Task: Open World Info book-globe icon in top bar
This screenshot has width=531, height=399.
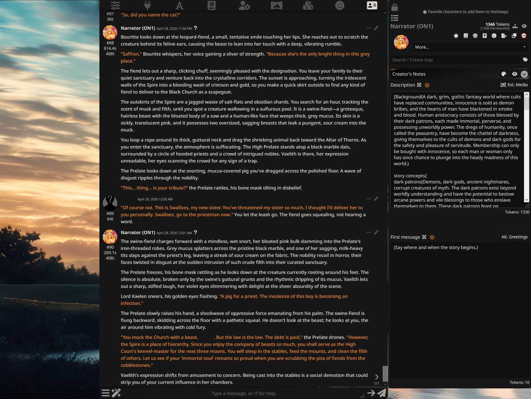Action: (x=212, y=5)
